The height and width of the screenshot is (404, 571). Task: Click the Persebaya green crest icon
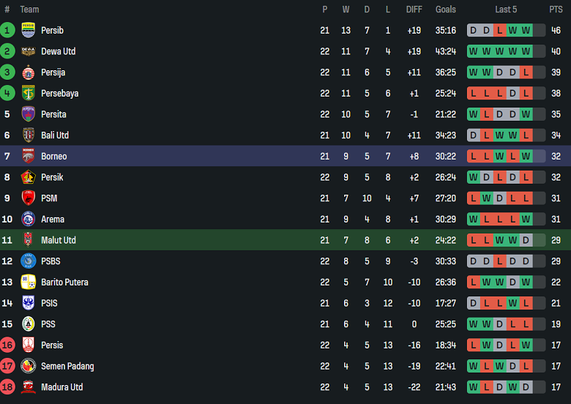[x=29, y=93]
